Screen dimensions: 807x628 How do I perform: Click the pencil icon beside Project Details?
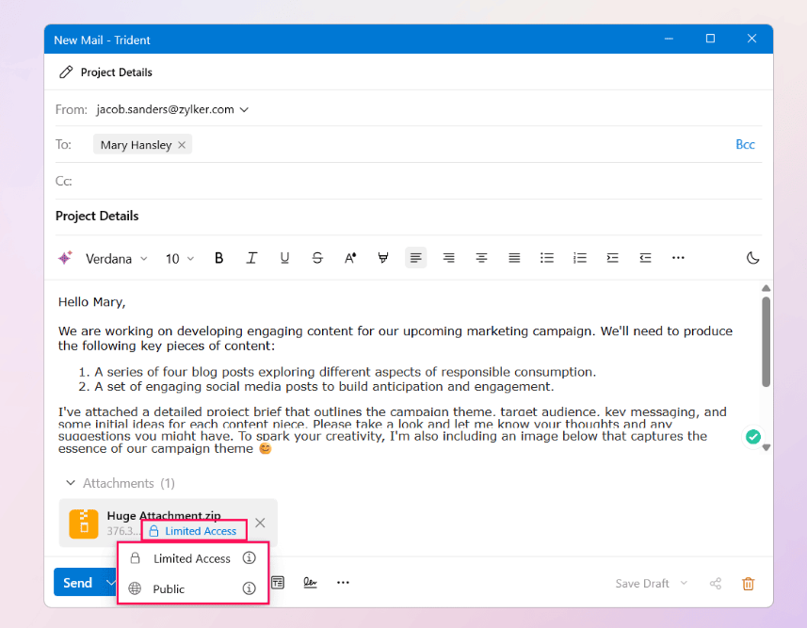point(66,72)
